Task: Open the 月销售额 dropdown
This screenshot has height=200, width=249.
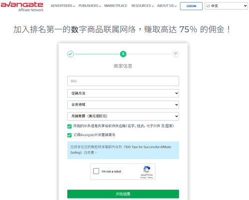Action: tap(123, 116)
